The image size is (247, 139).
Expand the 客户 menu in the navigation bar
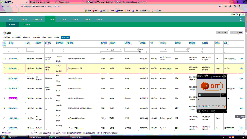(x=24, y=19)
